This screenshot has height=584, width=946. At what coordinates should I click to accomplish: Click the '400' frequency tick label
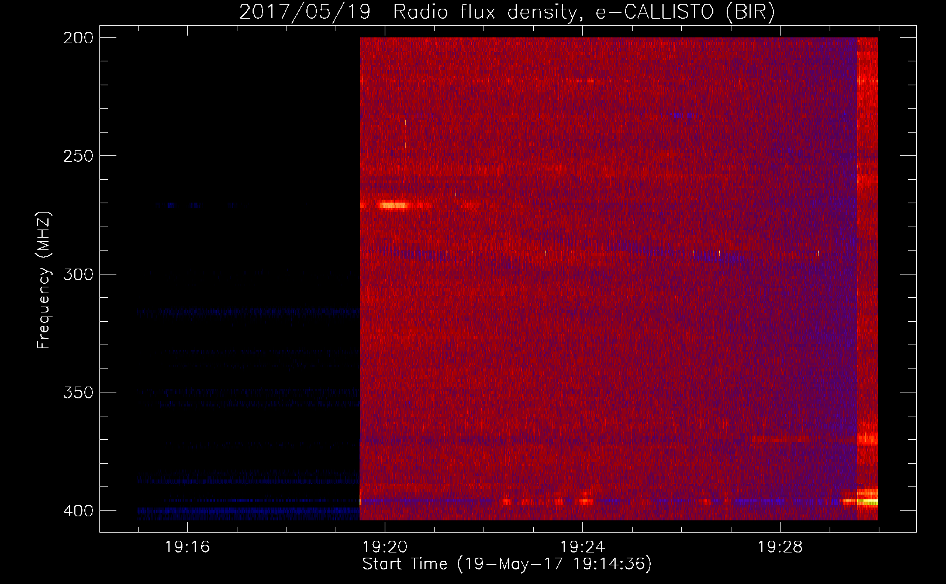tap(78, 511)
